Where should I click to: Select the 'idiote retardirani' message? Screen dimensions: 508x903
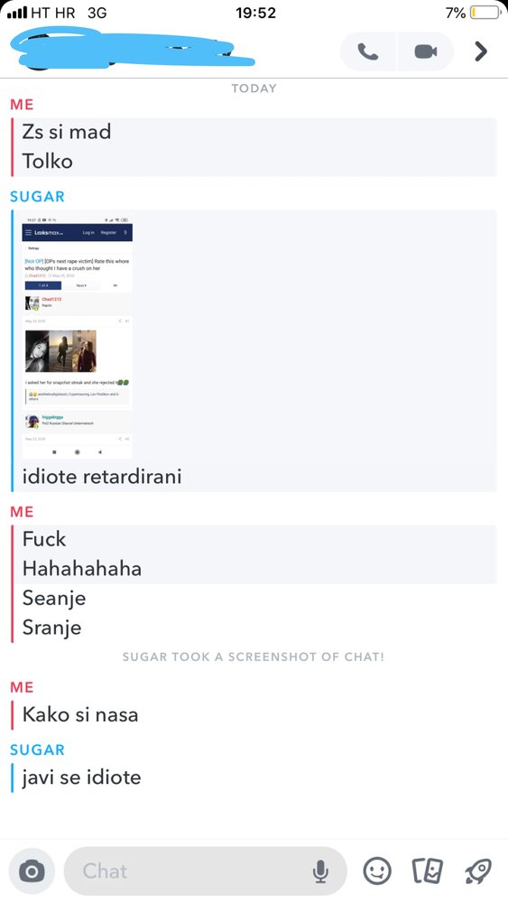(x=102, y=476)
